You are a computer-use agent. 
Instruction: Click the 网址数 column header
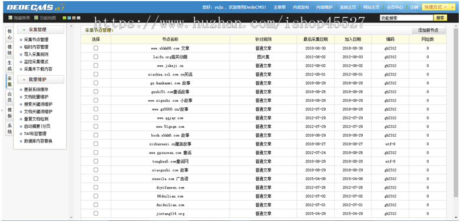(x=428, y=39)
